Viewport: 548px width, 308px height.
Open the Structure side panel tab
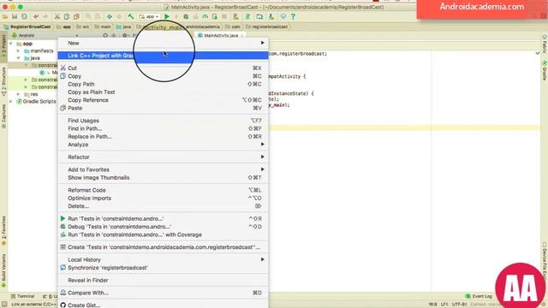3,81
